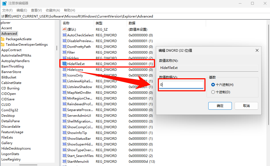270x166 pixels.
Task: Click the DWORD icon beside StartMenuInit
Action: pos(64,161)
